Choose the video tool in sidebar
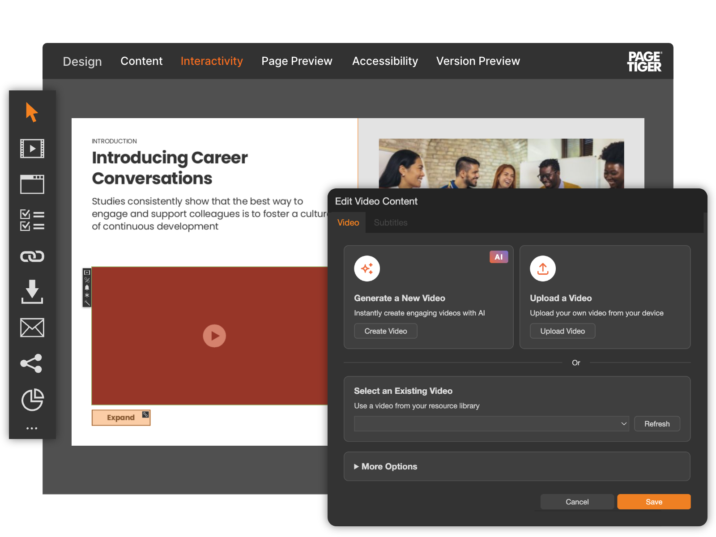Viewport: 716px width, 537px height. click(x=32, y=149)
